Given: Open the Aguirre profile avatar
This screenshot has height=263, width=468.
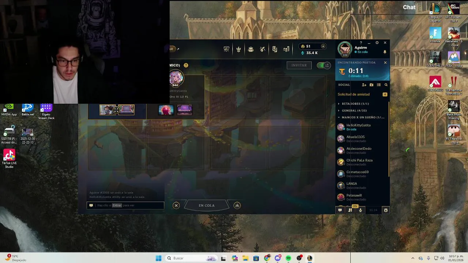Looking at the screenshot, I should pyautogui.click(x=344, y=49).
